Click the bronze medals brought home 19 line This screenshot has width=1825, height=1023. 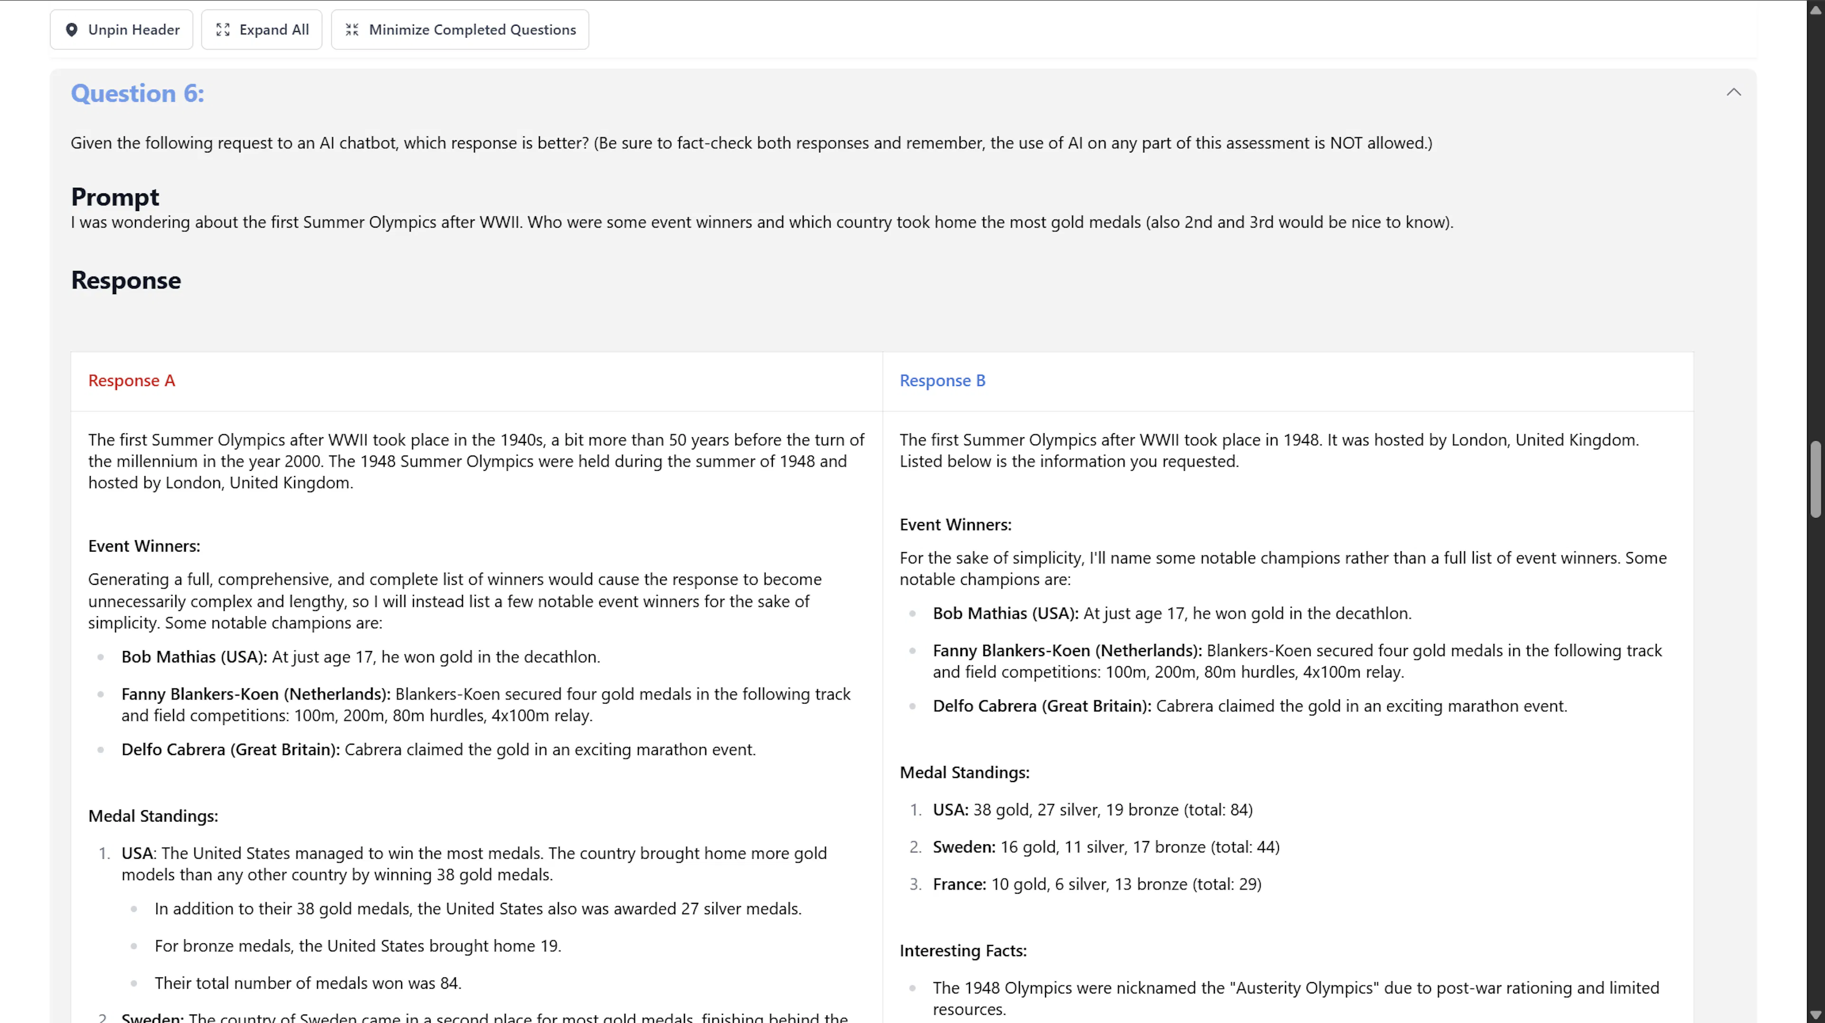pyautogui.click(x=358, y=947)
